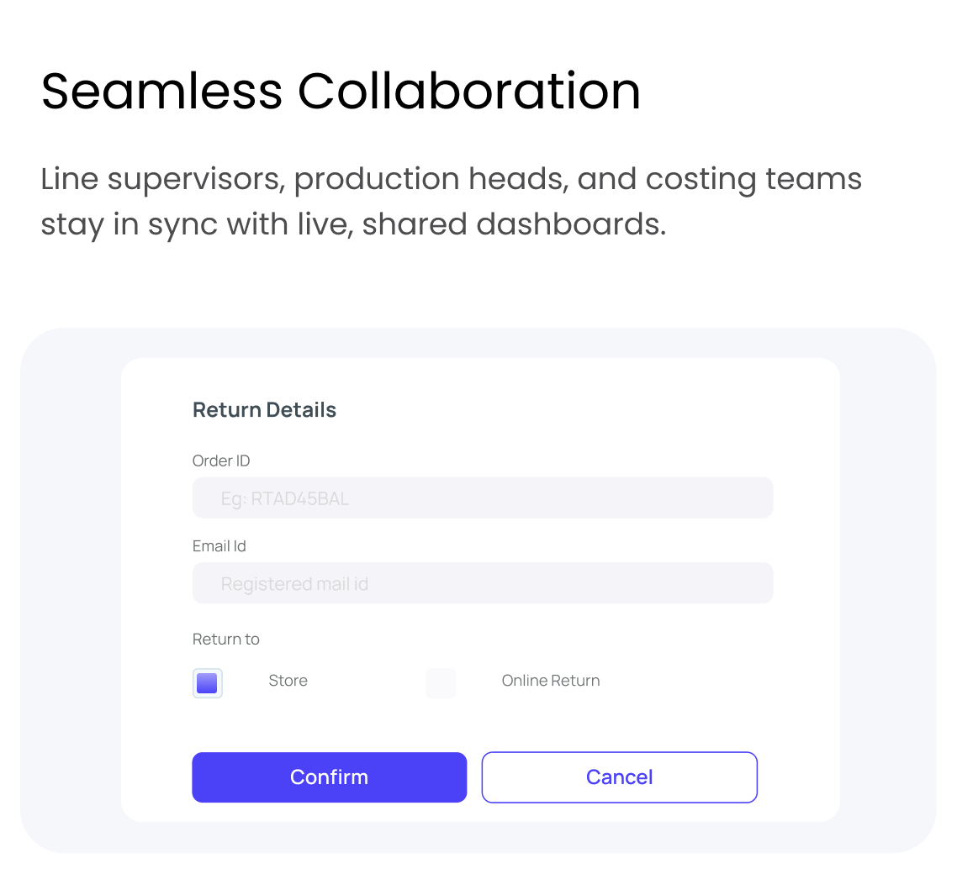
Task: Click the Email Id field label
Action: click(219, 546)
